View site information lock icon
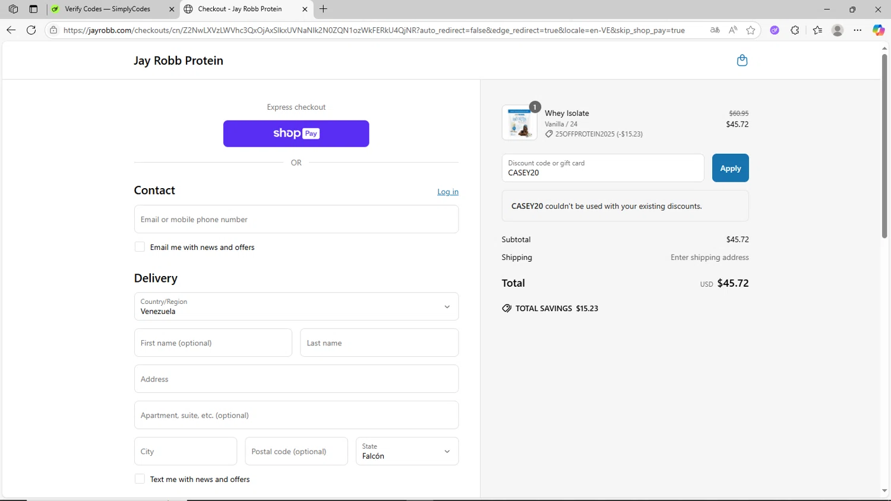The width and height of the screenshot is (891, 501). point(53,30)
